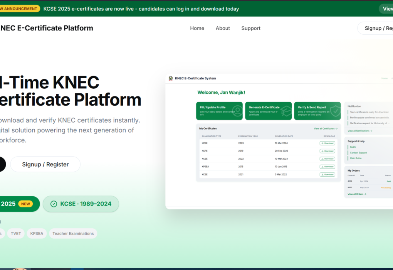This screenshot has width=393, height=270.
Task: Click the Welcome, Jan Wanjik! heading
Action: tap(221, 92)
